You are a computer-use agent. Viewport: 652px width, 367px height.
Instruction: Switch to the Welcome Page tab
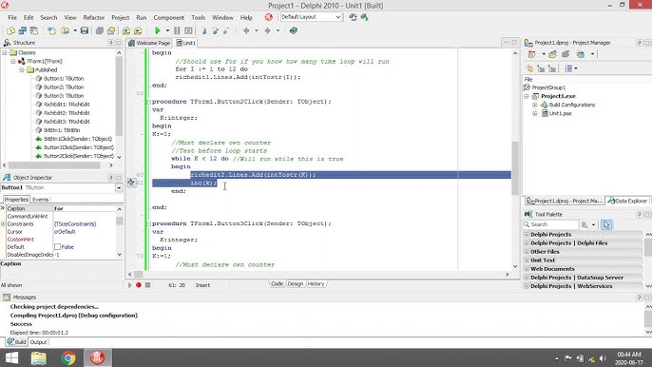pyautogui.click(x=149, y=43)
